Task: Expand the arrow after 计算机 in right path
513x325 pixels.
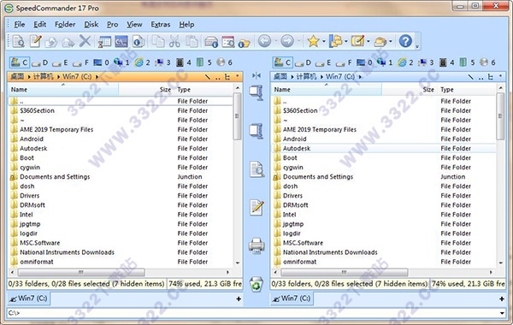Action: pos(321,77)
